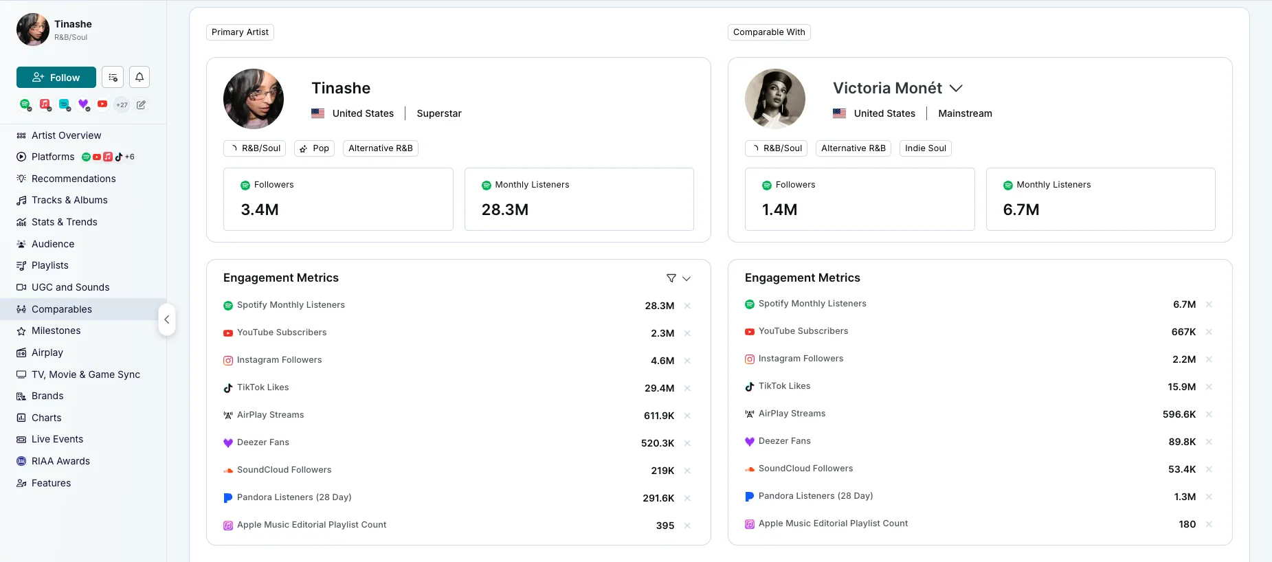The width and height of the screenshot is (1272, 562).
Task: Show the +27 additional platform links
Action: [x=122, y=105]
